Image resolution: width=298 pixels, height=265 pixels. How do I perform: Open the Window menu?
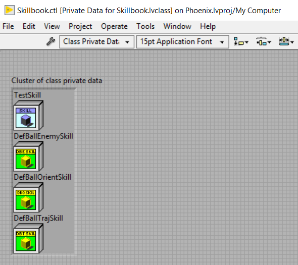coord(177,26)
